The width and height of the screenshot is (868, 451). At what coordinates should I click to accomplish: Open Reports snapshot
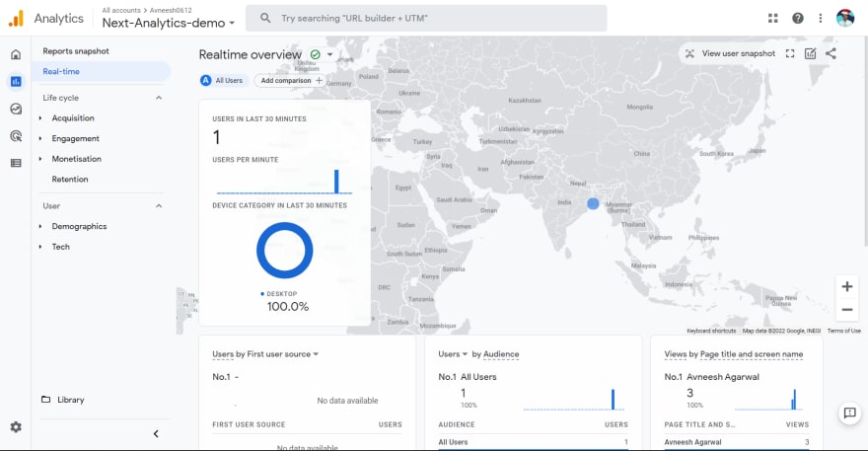coord(76,51)
